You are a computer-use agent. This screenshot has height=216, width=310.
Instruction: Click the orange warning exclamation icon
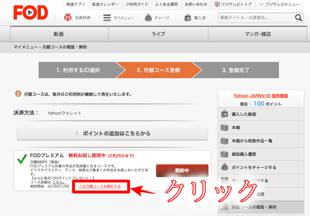click(x=18, y=94)
